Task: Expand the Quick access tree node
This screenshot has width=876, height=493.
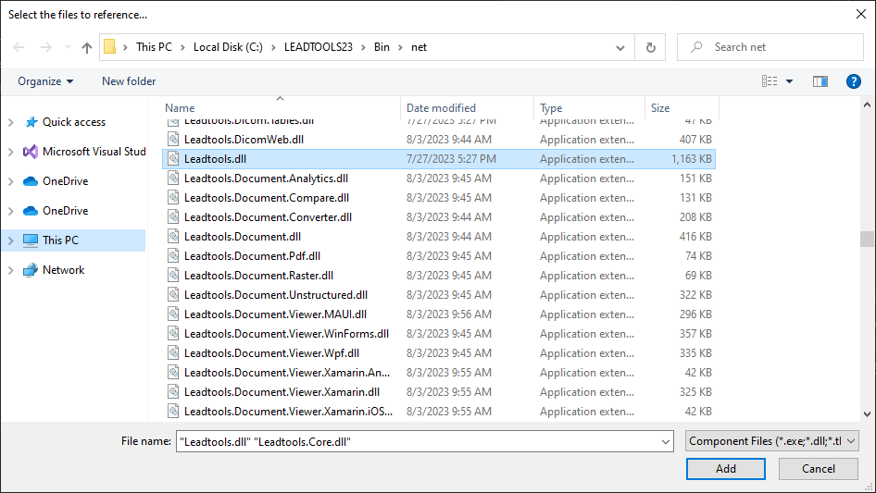Action: [x=10, y=122]
